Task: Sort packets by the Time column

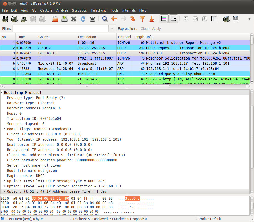Action: coord(26,37)
